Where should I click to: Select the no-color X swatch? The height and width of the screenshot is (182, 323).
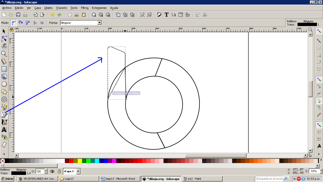(x=3, y=161)
